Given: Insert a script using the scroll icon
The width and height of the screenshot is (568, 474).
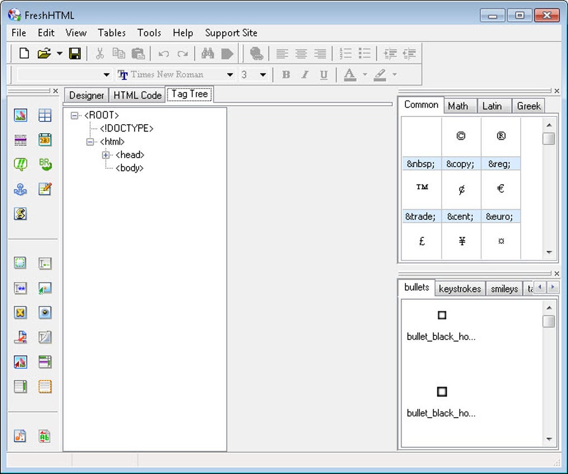Looking at the screenshot, I should [20, 213].
